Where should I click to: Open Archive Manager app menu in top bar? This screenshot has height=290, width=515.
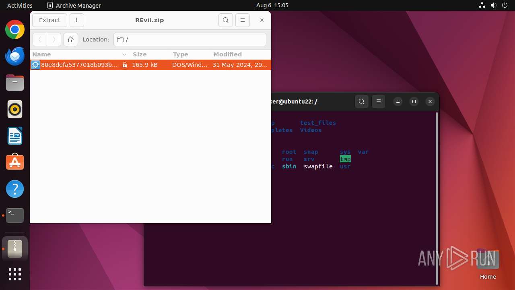tap(74, 5)
